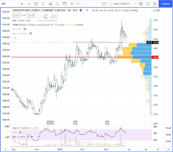Screen dimensions: 173x152
Task: Change the D timeframe interval
Action: coord(22,4)
